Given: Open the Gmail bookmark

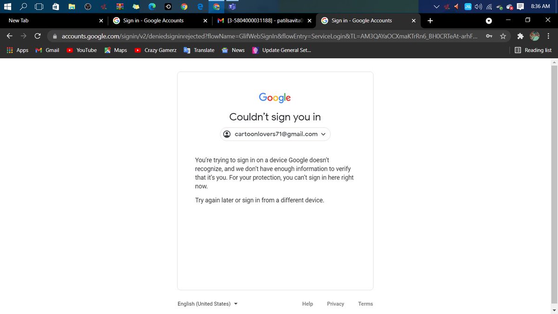Looking at the screenshot, I should pyautogui.click(x=47, y=50).
